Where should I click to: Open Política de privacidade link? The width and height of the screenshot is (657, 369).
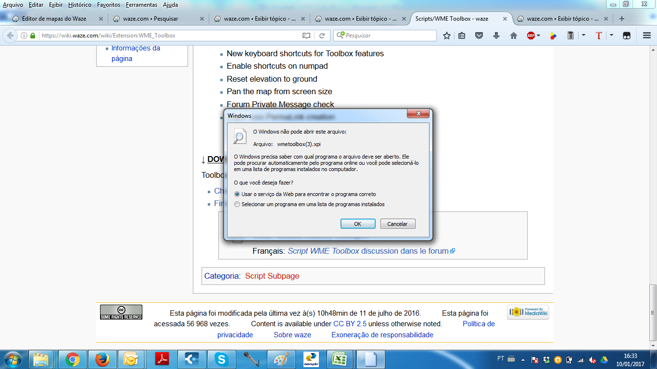coord(356,329)
